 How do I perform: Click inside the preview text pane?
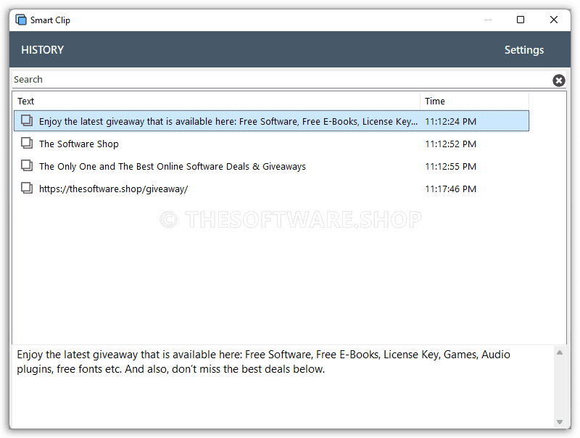[x=283, y=387]
